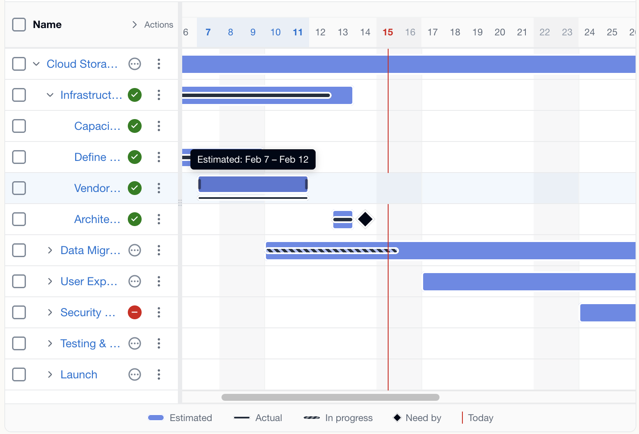Click the gray ellipsis status icon beside Cloud Storage

pos(134,63)
